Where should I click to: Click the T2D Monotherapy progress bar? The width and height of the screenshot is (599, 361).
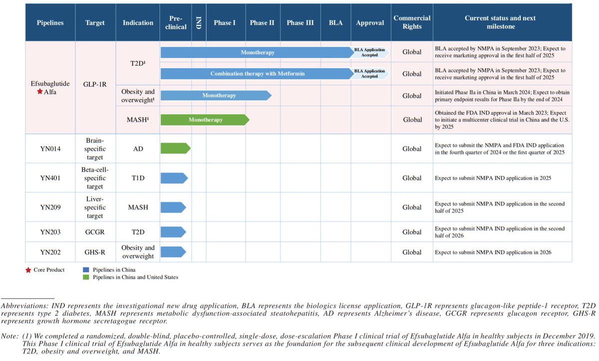click(258, 52)
